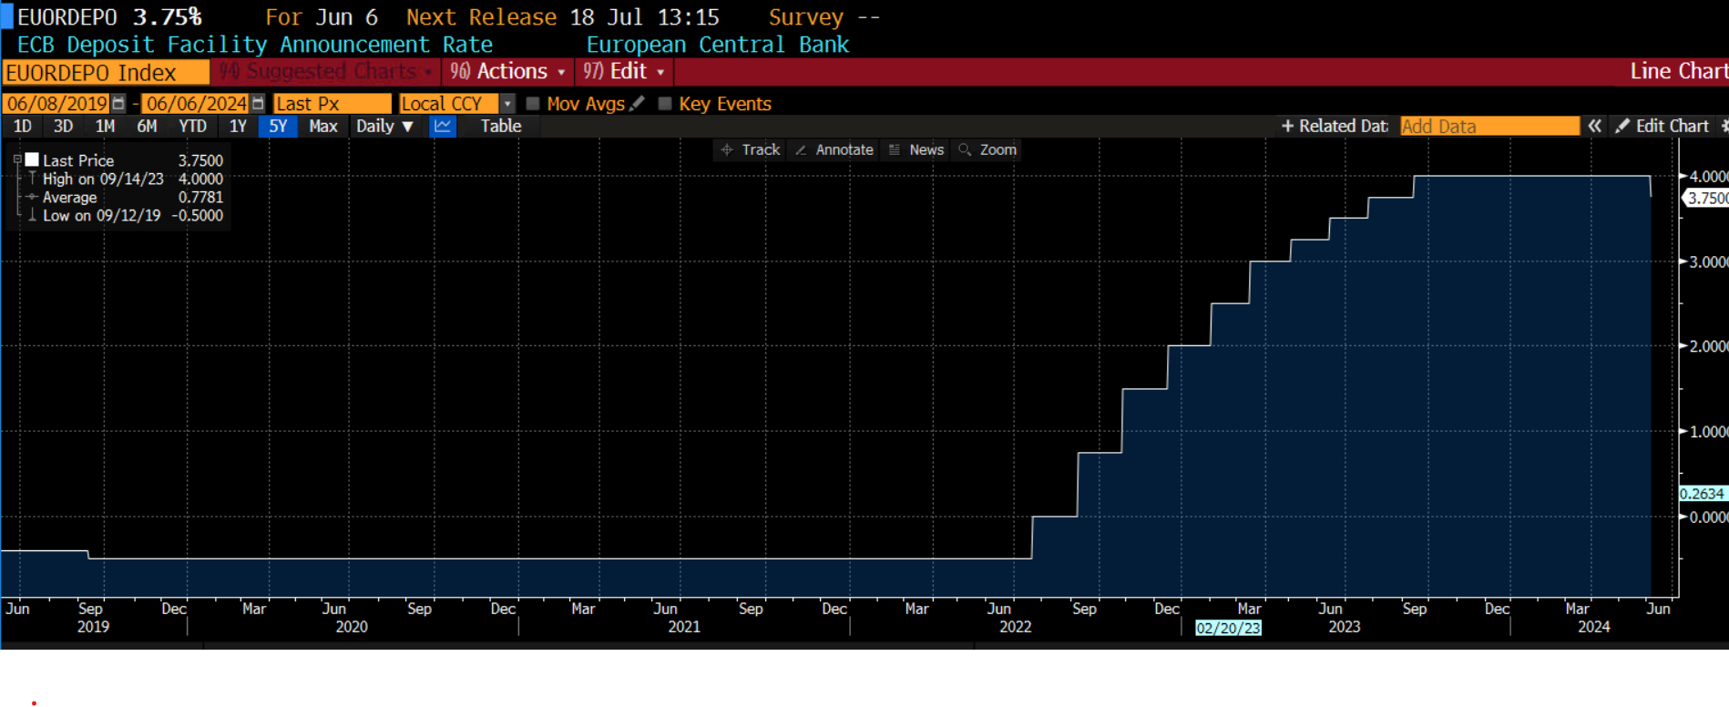The height and width of the screenshot is (707, 1729).
Task: Click the Edit Chart pencil button
Action: click(1662, 127)
